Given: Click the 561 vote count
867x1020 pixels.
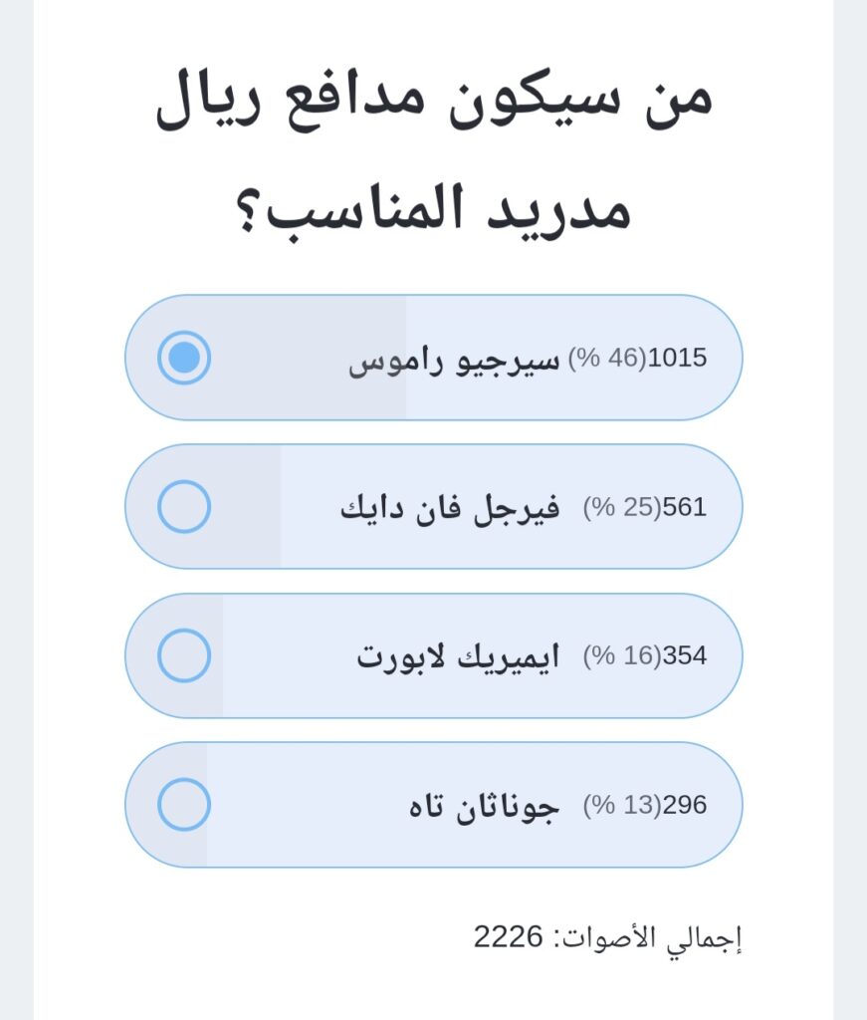Looking at the screenshot, I should tap(684, 508).
